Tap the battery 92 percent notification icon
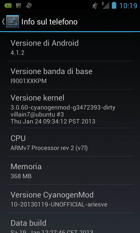Image resolution: width=140 pixels, height=233 pixels. pos(8,6)
